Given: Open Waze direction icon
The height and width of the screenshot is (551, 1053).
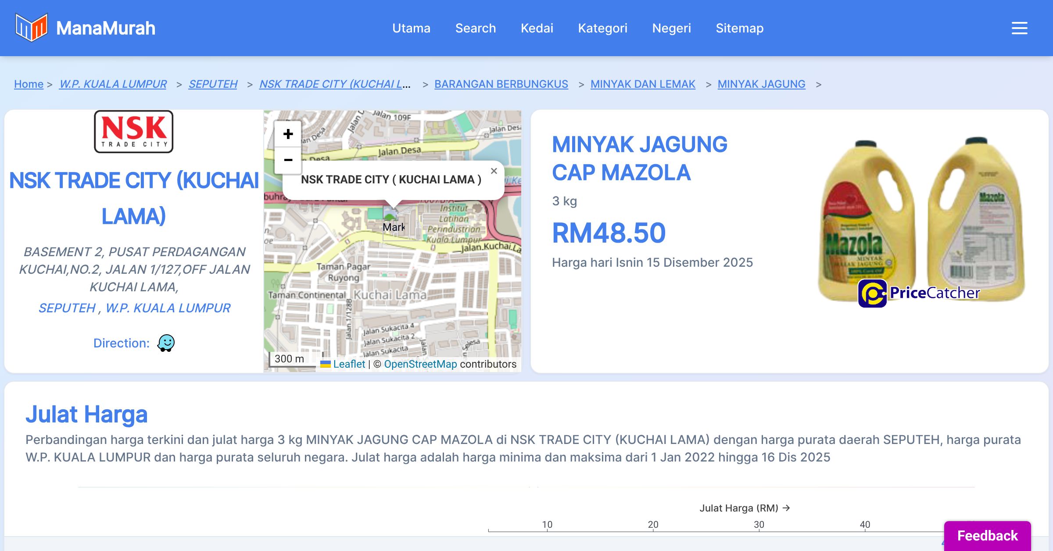Looking at the screenshot, I should (166, 343).
